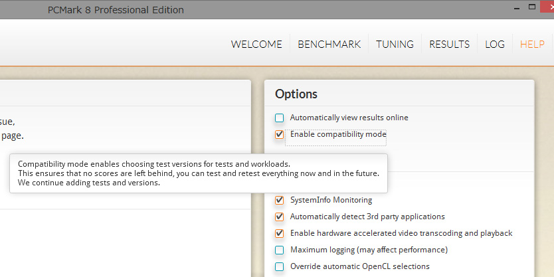Viewport: 554px width, 277px height.
Task: View the LOG tab
Action: click(x=495, y=45)
